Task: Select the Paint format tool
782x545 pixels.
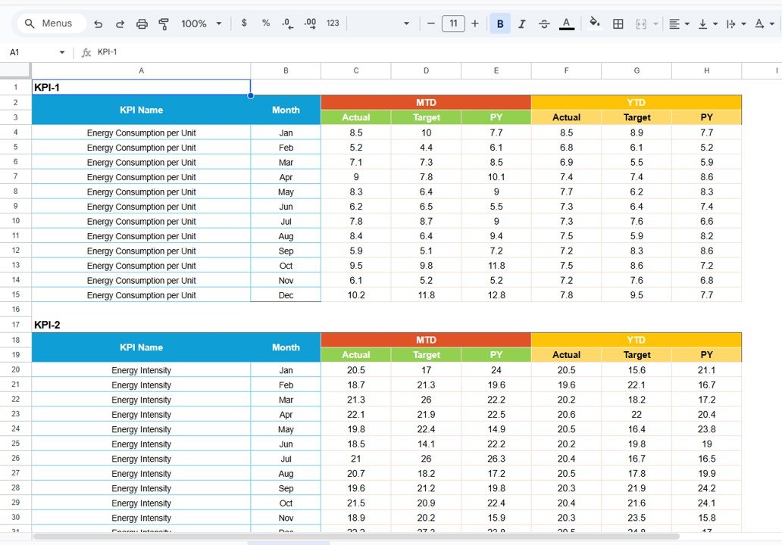Action: 164,23
